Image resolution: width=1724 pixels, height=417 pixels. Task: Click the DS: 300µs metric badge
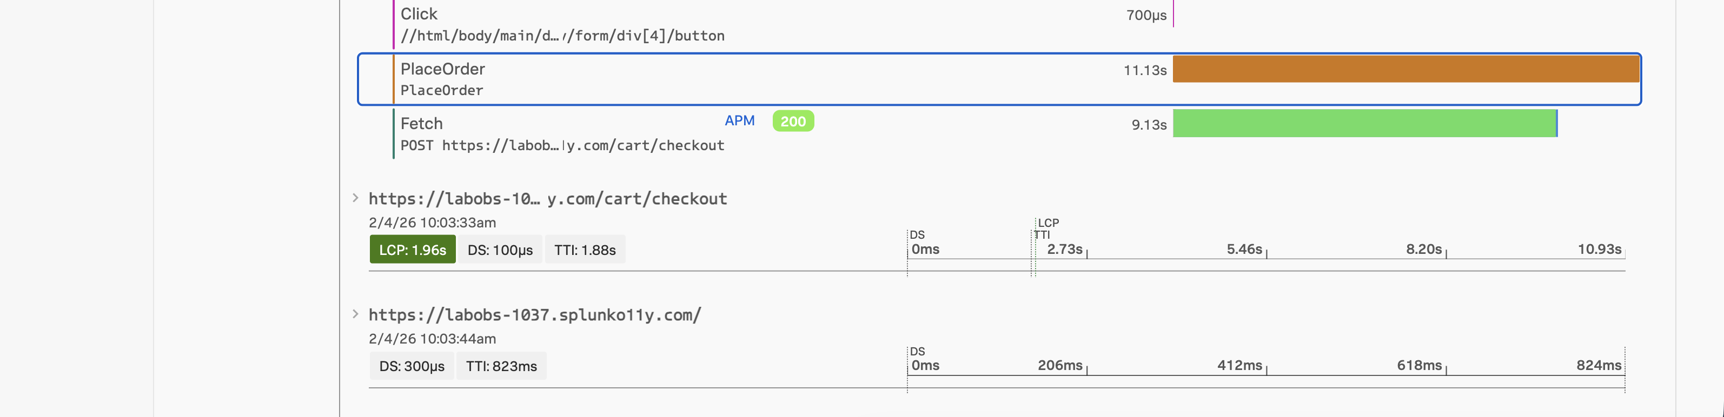click(x=412, y=366)
